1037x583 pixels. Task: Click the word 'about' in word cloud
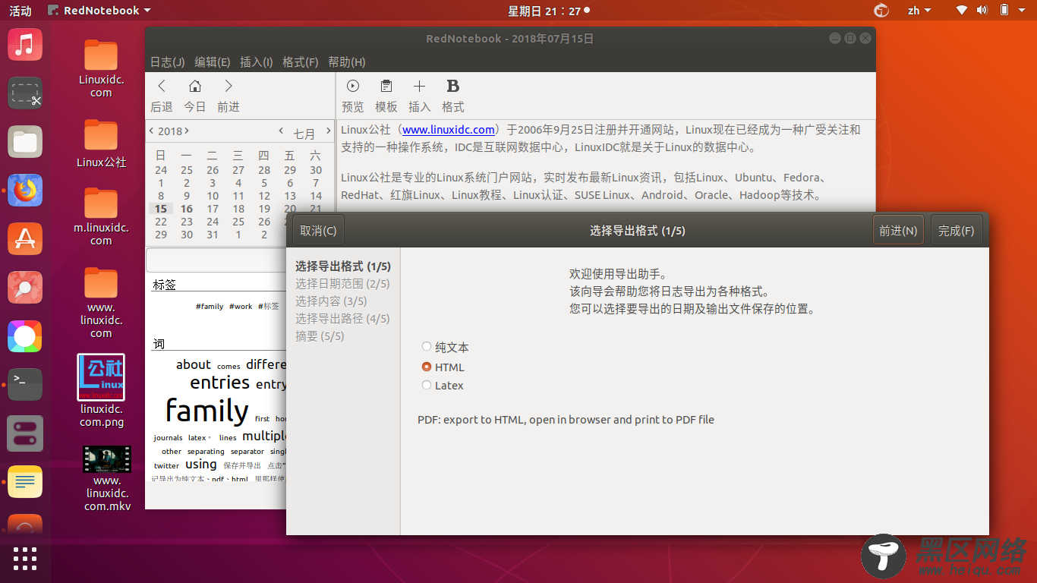tap(194, 364)
